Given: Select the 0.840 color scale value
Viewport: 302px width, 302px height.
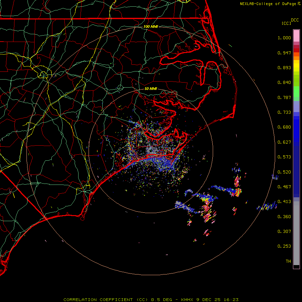Looking at the screenshot, I should [x=284, y=83].
